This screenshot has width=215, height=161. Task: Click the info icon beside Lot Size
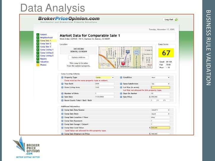[121, 87]
